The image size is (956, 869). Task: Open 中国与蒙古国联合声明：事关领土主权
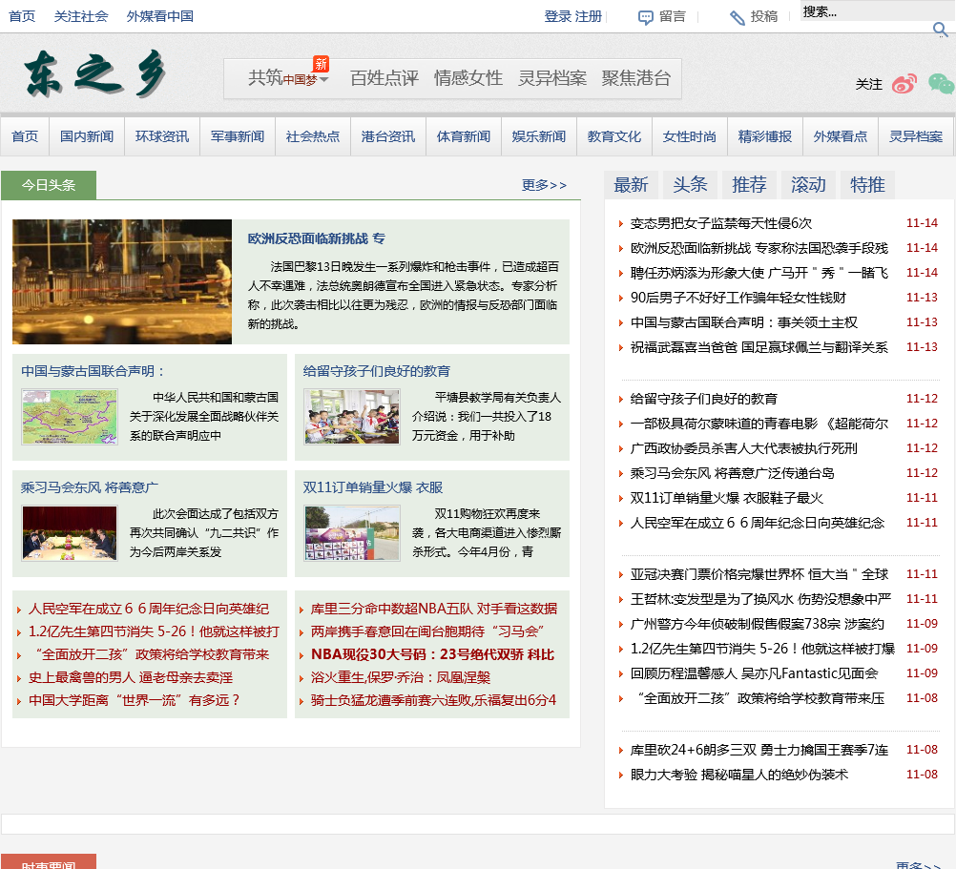pos(744,323)
